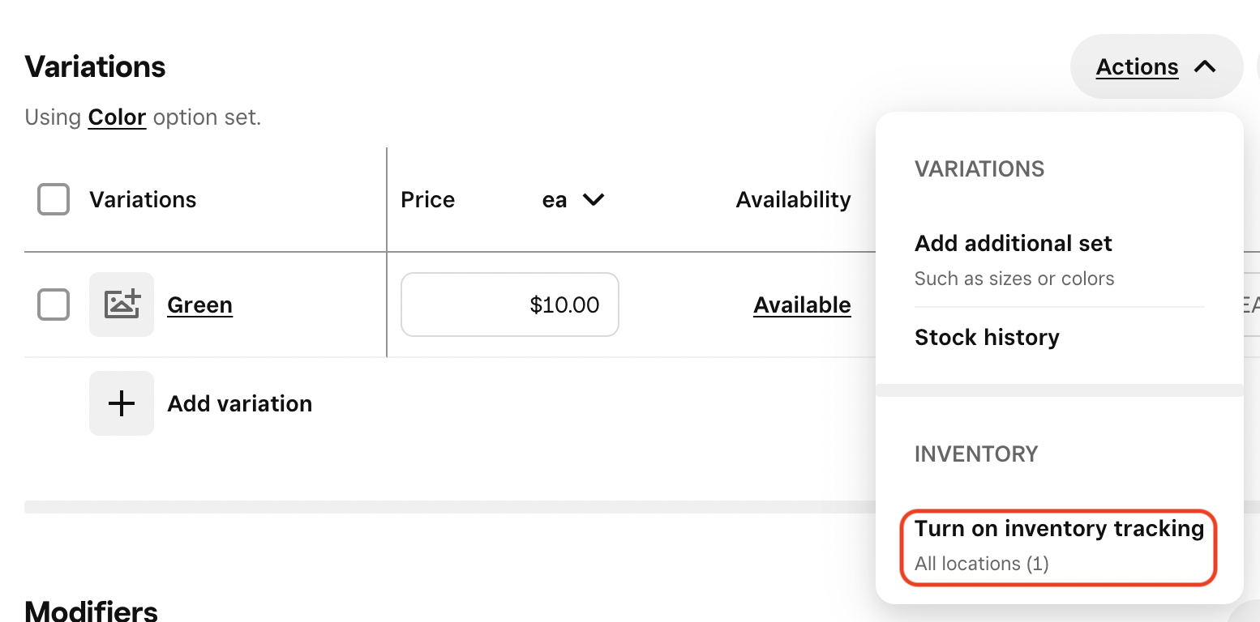Image resolution: width=1260 pixels, height=622 pixels.
Task: Open the Green variation link
Action: click(199, 305)
